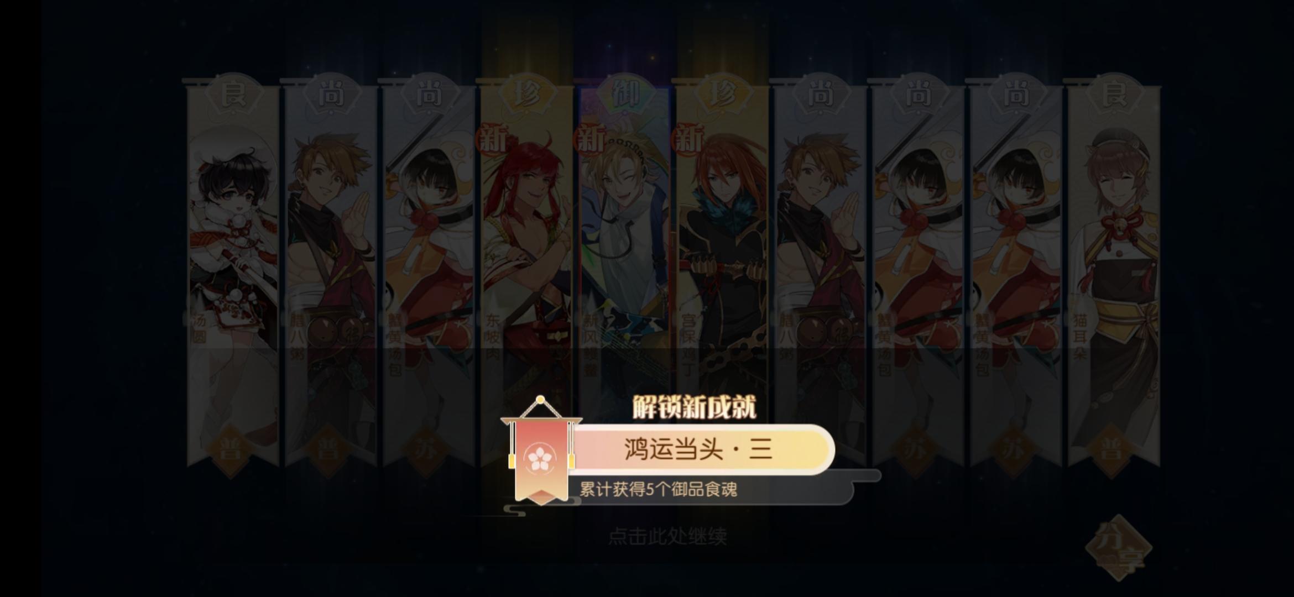This screenshot has width=1294, height=597.
Task: Tap the 良 rarity badge on 汤圆 card
Action: (233, 94)
